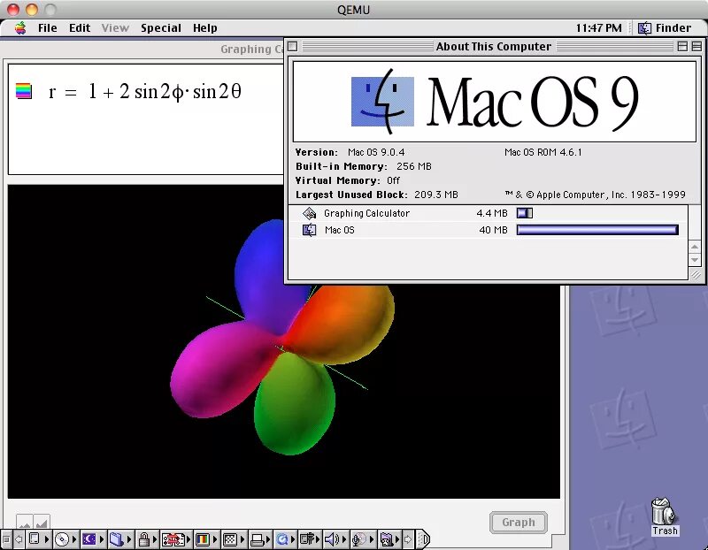Click the About This Computer zoom box
This screenshot has height=550, width=708.
tap(682, 47)
